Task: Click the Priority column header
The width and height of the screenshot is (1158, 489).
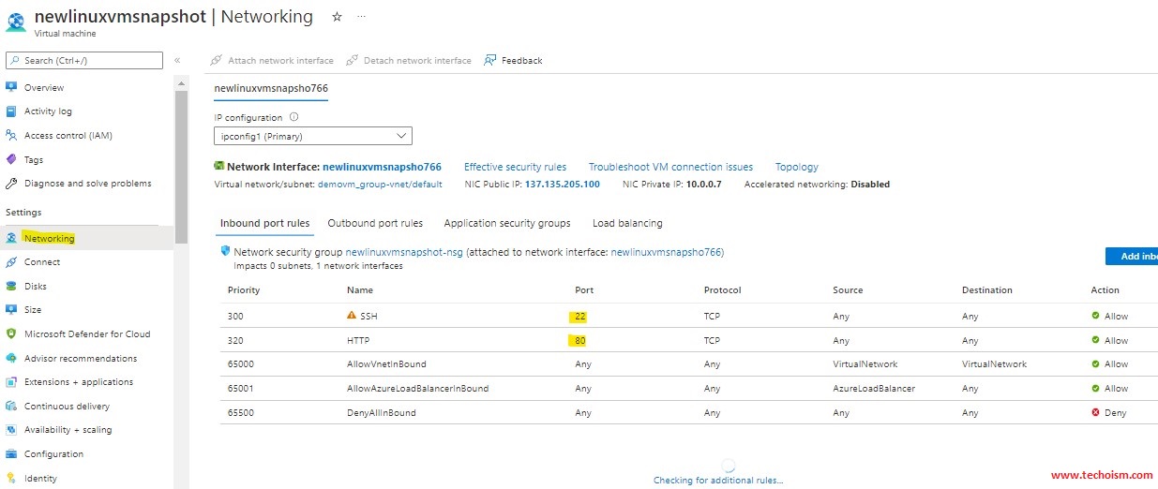Action: click(244, 290)
